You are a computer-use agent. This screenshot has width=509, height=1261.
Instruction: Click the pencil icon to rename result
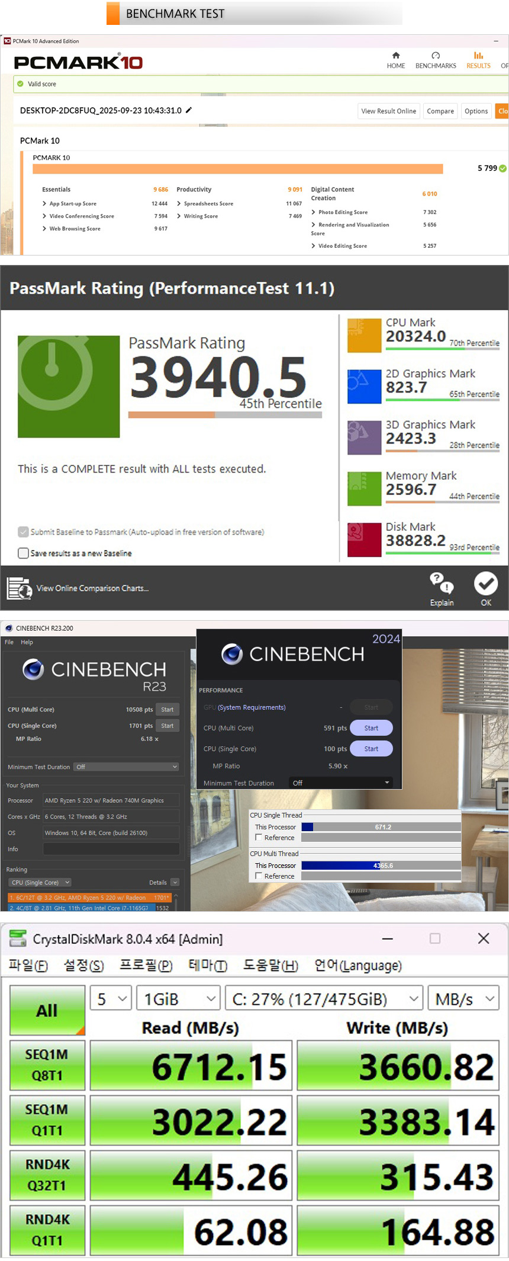pos(189,110)
